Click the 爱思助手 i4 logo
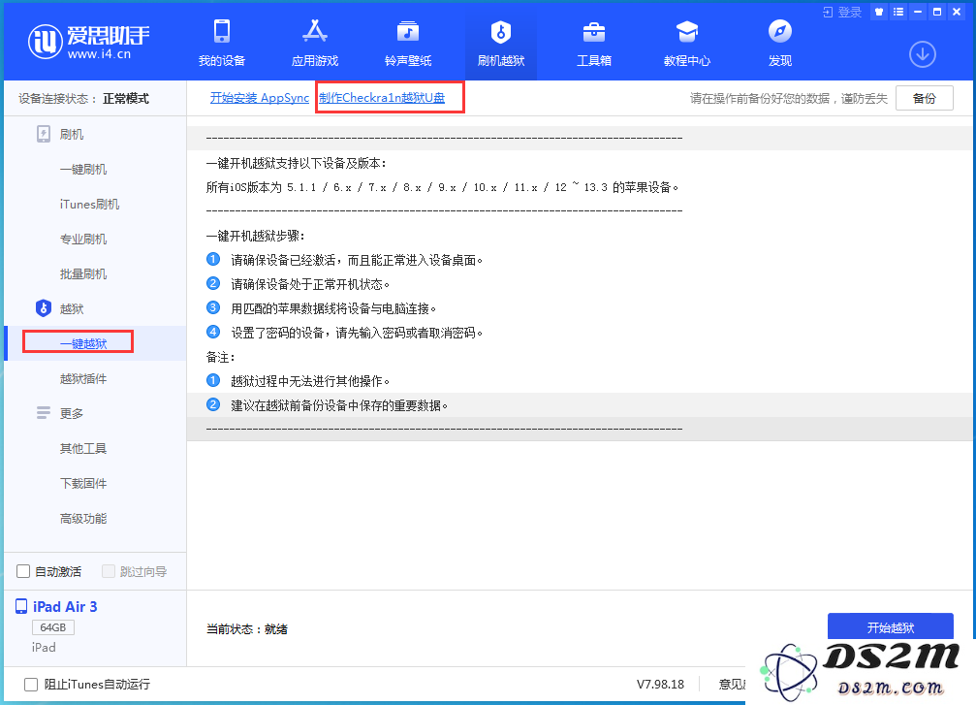Image resolution: width=976 pixels, height=705 pixels. coord(89,42)
